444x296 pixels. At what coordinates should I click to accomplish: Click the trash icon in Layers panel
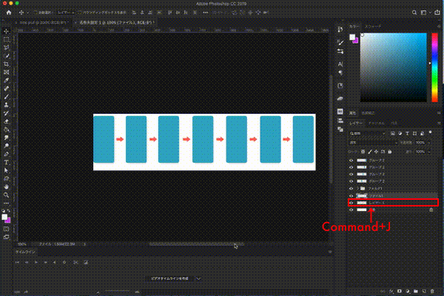click(431, 290)
